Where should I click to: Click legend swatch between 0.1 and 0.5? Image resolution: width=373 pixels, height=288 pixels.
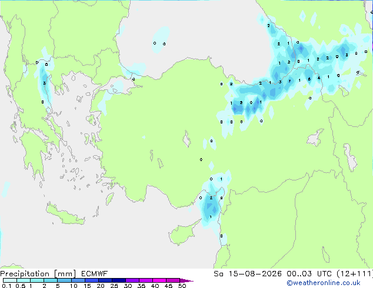[10, 280]
